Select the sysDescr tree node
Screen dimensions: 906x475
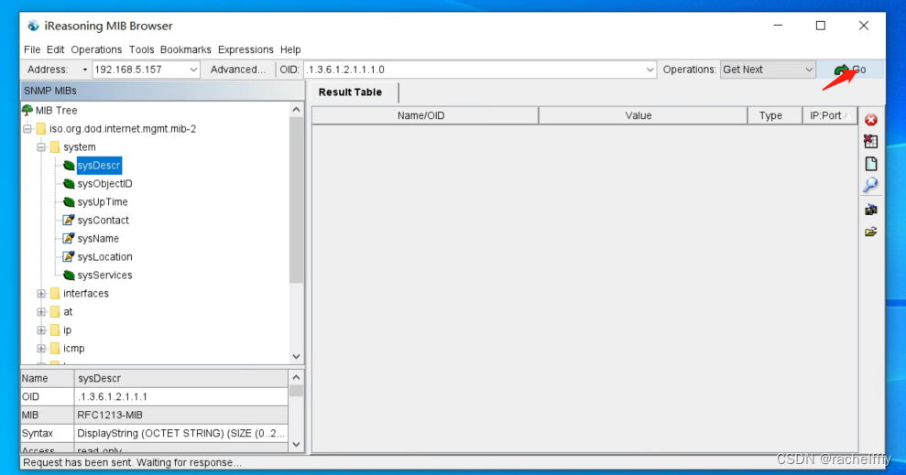99,165
